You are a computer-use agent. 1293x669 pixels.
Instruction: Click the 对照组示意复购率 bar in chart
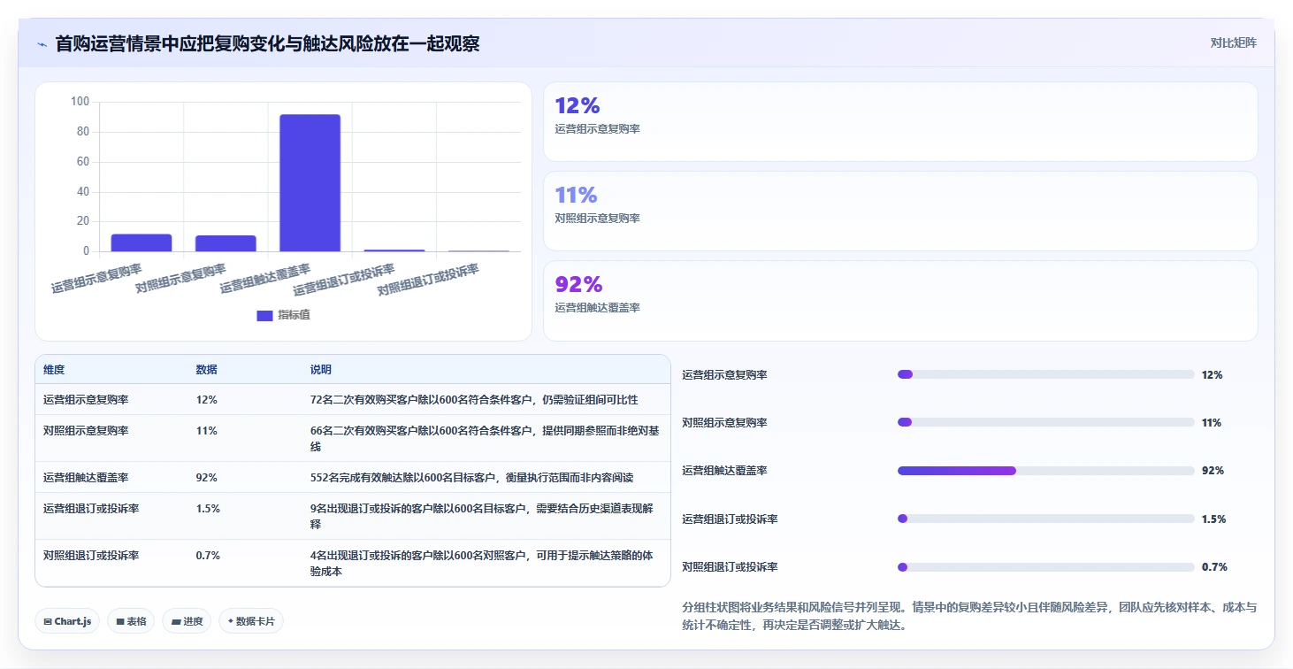coord(226,243)
